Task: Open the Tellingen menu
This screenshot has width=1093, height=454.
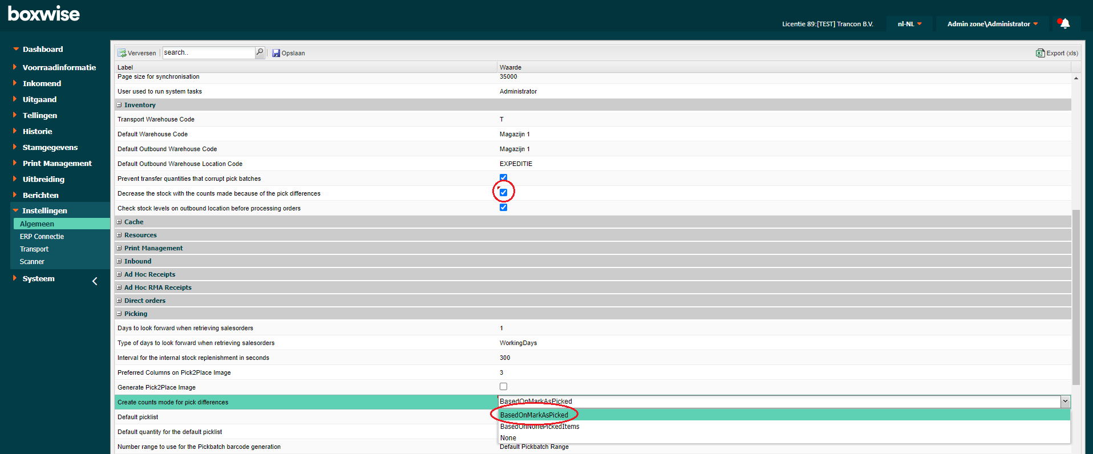Action: click(x=40, y=115)
